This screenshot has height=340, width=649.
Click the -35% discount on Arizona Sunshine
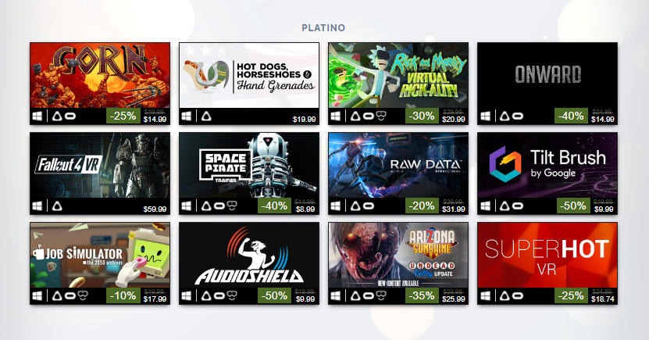[x=423, y=295]
